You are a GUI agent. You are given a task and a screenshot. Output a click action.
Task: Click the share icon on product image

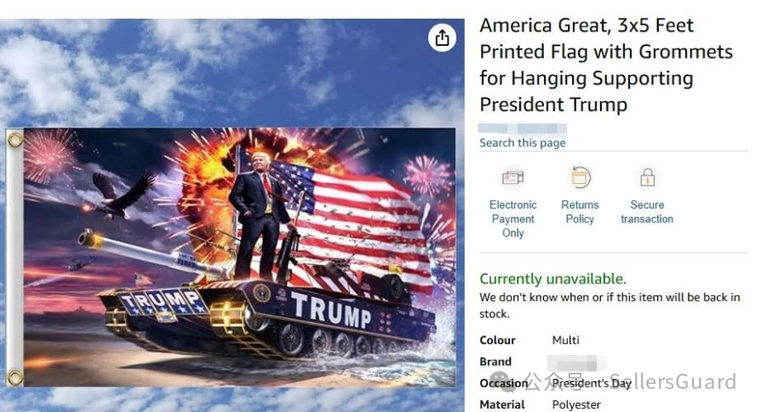point(442,37)
